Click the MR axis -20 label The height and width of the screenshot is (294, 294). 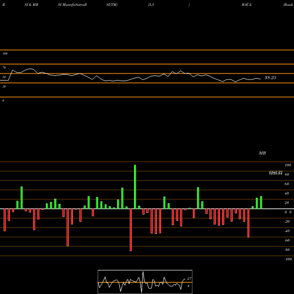click(287, 222)
